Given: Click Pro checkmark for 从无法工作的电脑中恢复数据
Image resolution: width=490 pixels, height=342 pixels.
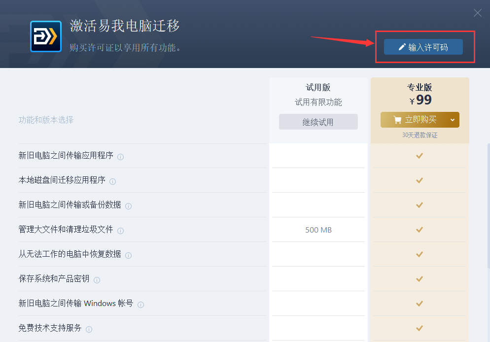Looking at the screenshot, I should (x=420, y=254).
